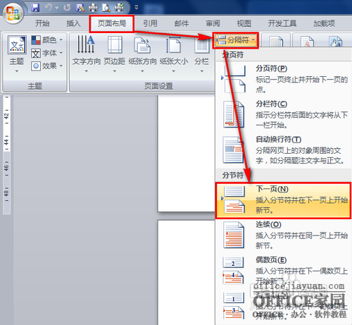Click the 分栏 columns icon
352x325 pixels.
click(201, 46)
